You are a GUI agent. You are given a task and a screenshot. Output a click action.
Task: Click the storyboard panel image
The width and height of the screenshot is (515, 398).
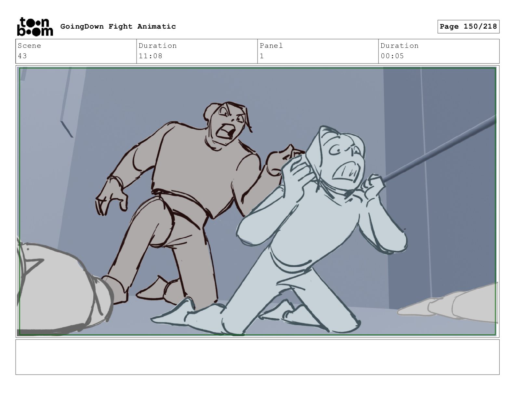(257, 201)
